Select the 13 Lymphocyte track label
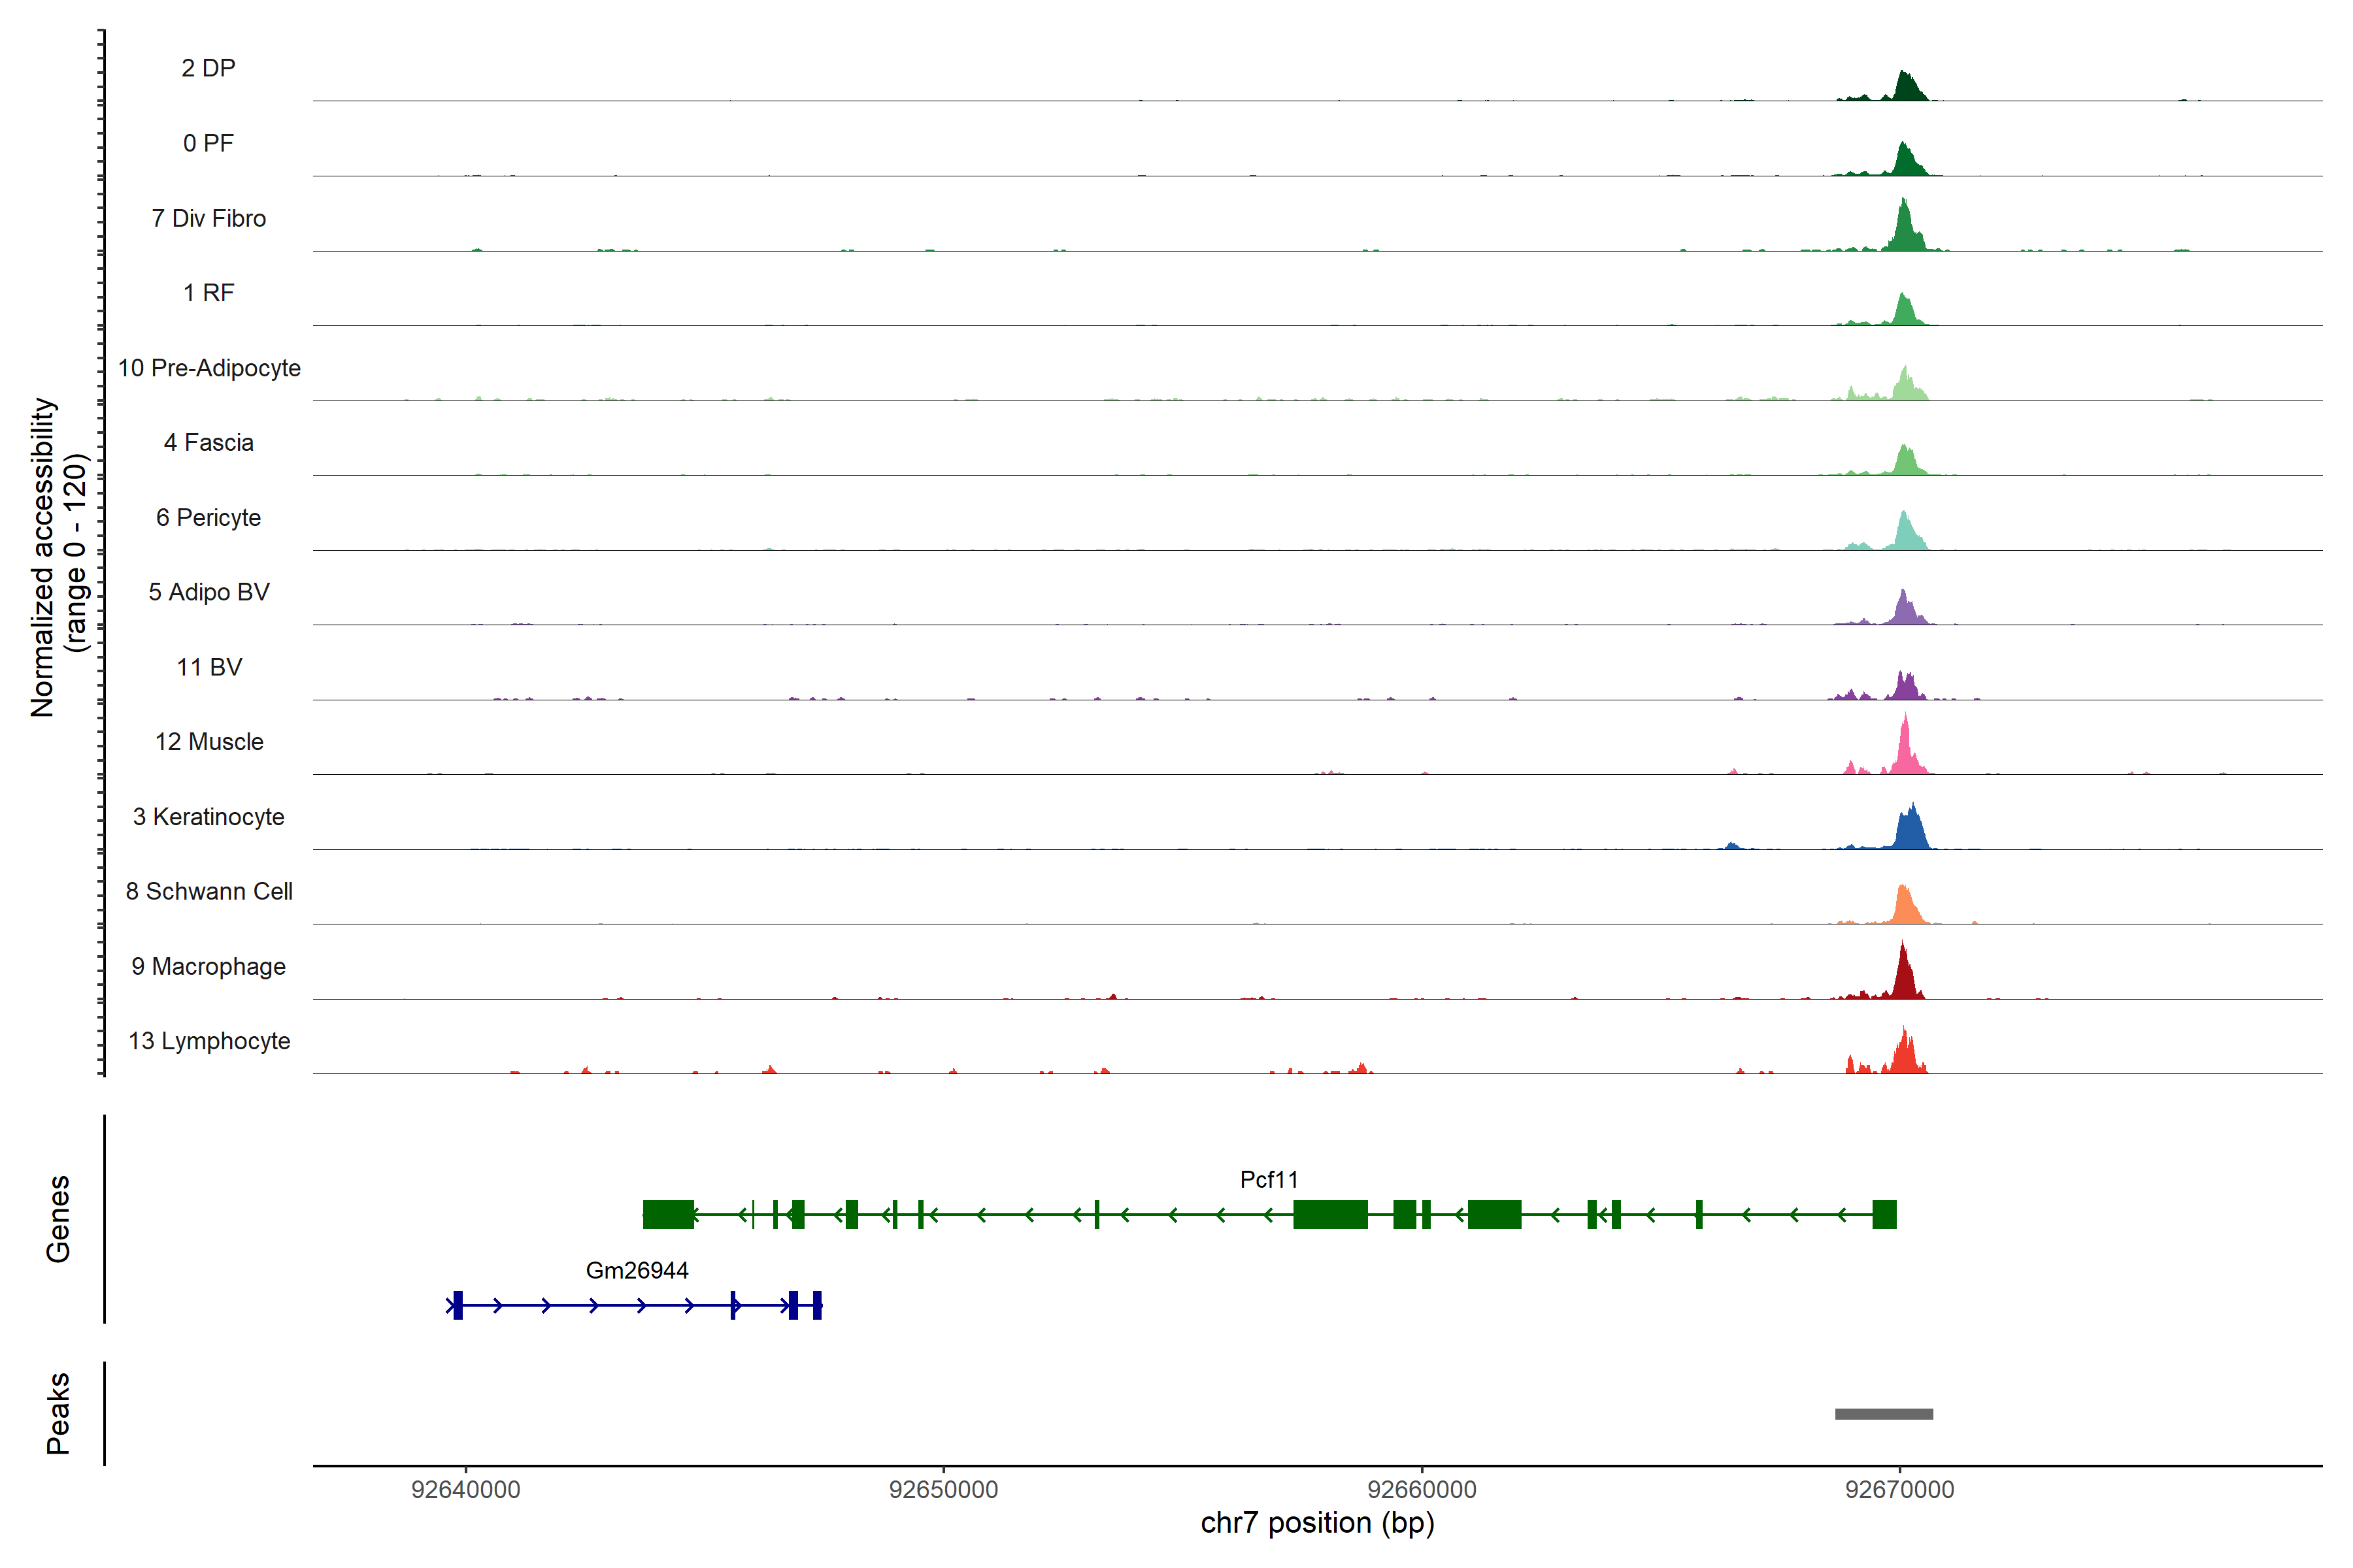This screenshot has height=1568, width=2353. pos(209,1041)
